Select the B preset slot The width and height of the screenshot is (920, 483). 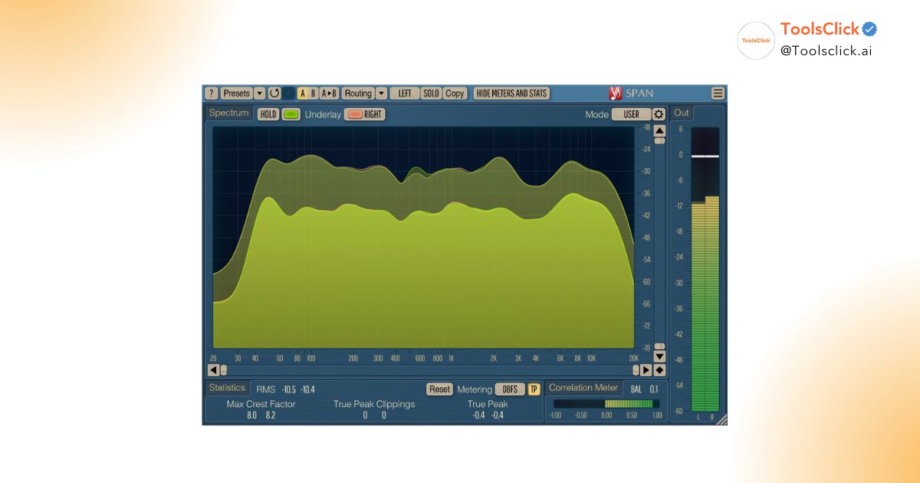pos(313,93)
